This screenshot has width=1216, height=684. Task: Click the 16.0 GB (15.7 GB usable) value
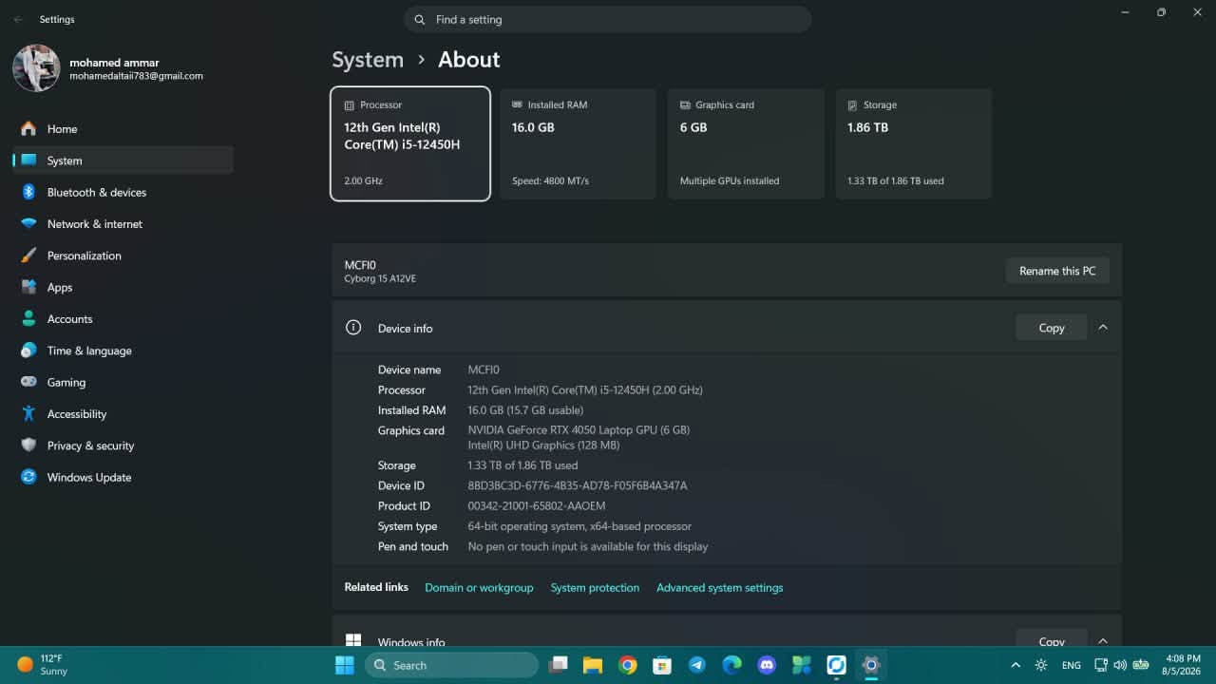(525, 410)
